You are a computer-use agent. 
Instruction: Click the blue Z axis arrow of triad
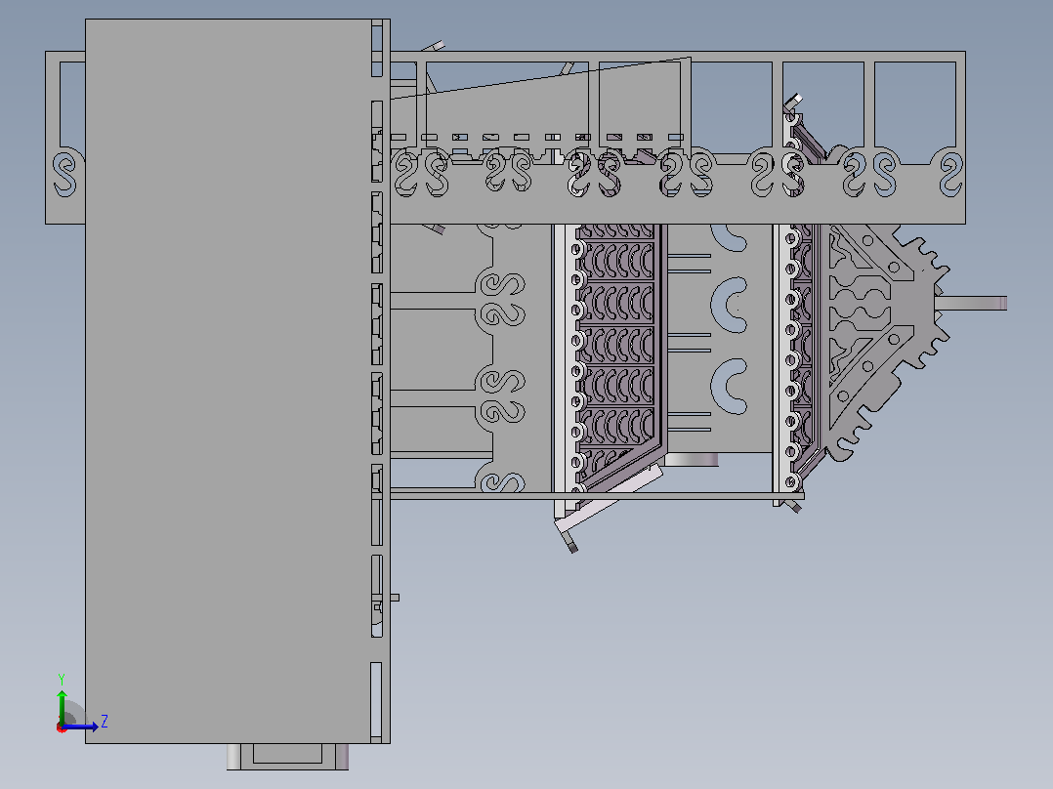80,727
